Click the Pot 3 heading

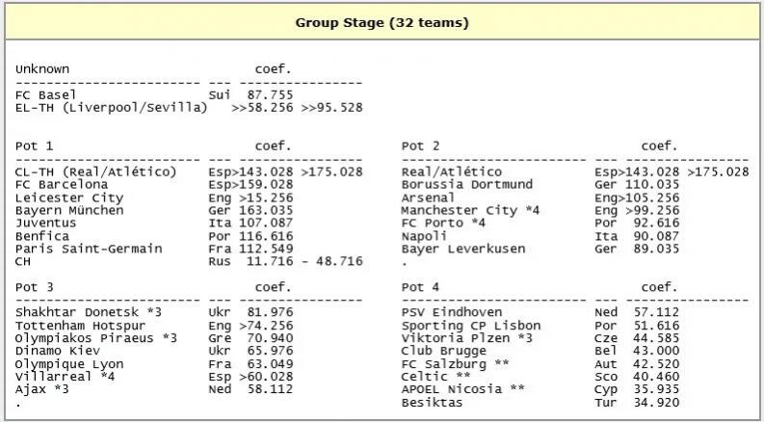[x=35, y=286]
